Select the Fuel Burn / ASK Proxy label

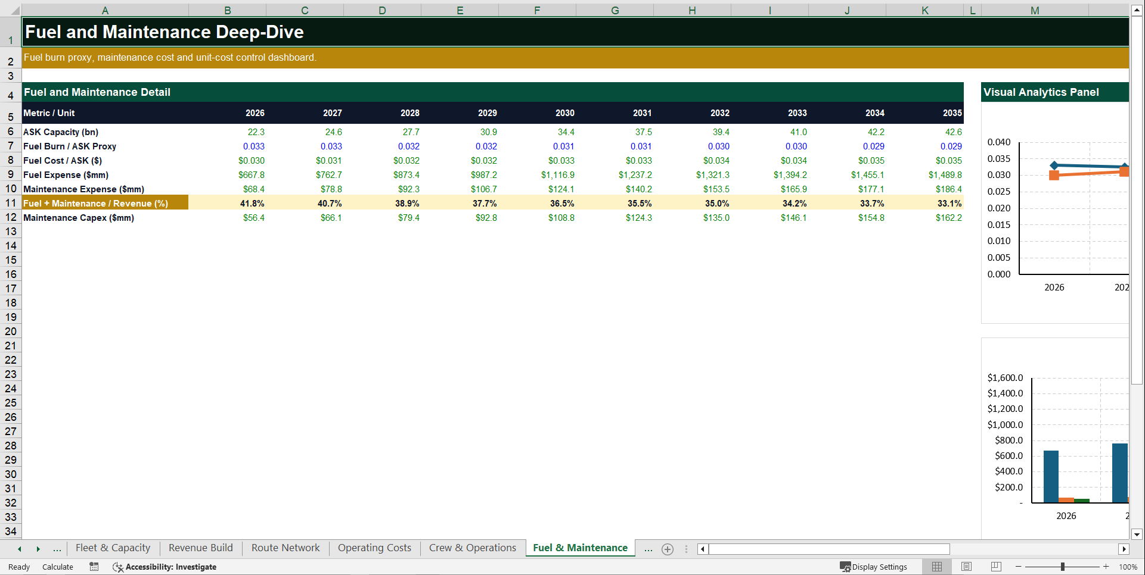105,146
